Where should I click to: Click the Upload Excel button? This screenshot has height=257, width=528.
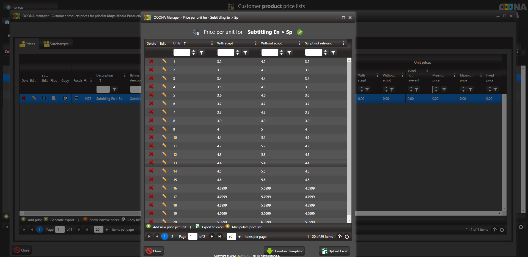click(335, 251)
